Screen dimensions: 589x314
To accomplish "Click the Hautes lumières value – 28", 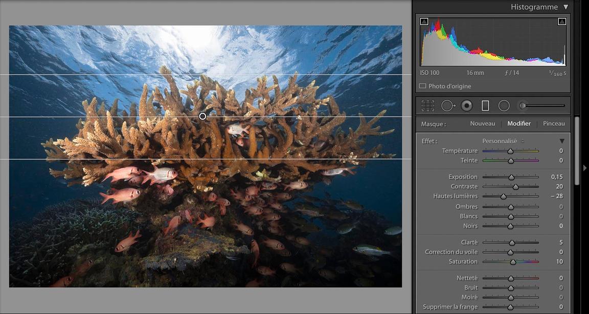I will tap(557, 196).
